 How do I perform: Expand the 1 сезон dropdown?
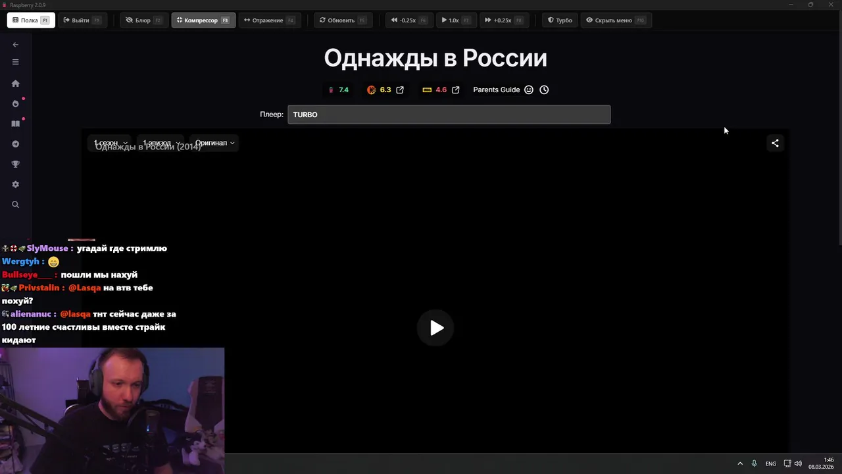pos(111,143)
